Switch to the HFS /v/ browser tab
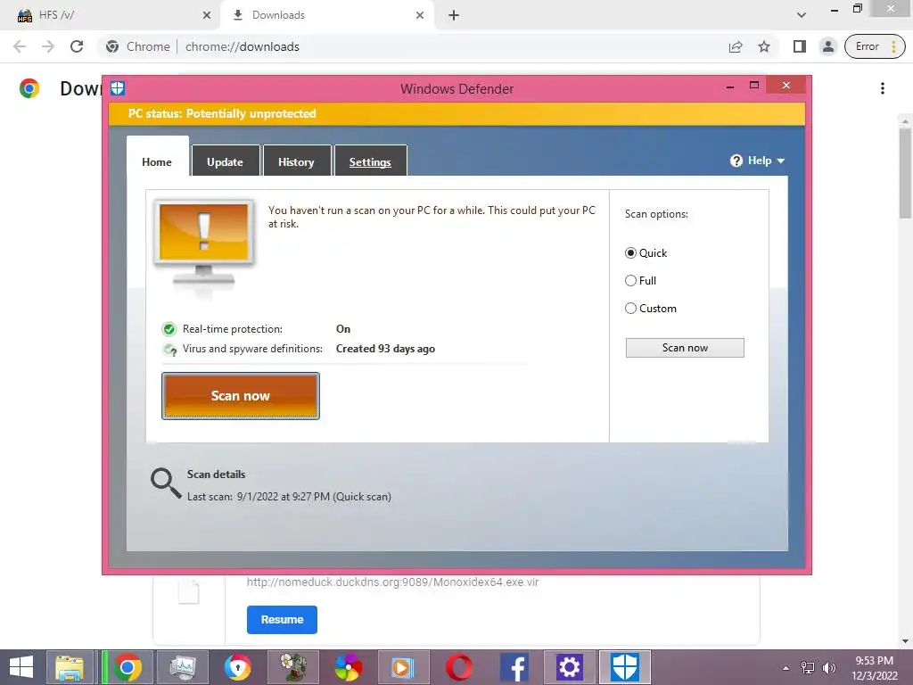 coord(111,15)
